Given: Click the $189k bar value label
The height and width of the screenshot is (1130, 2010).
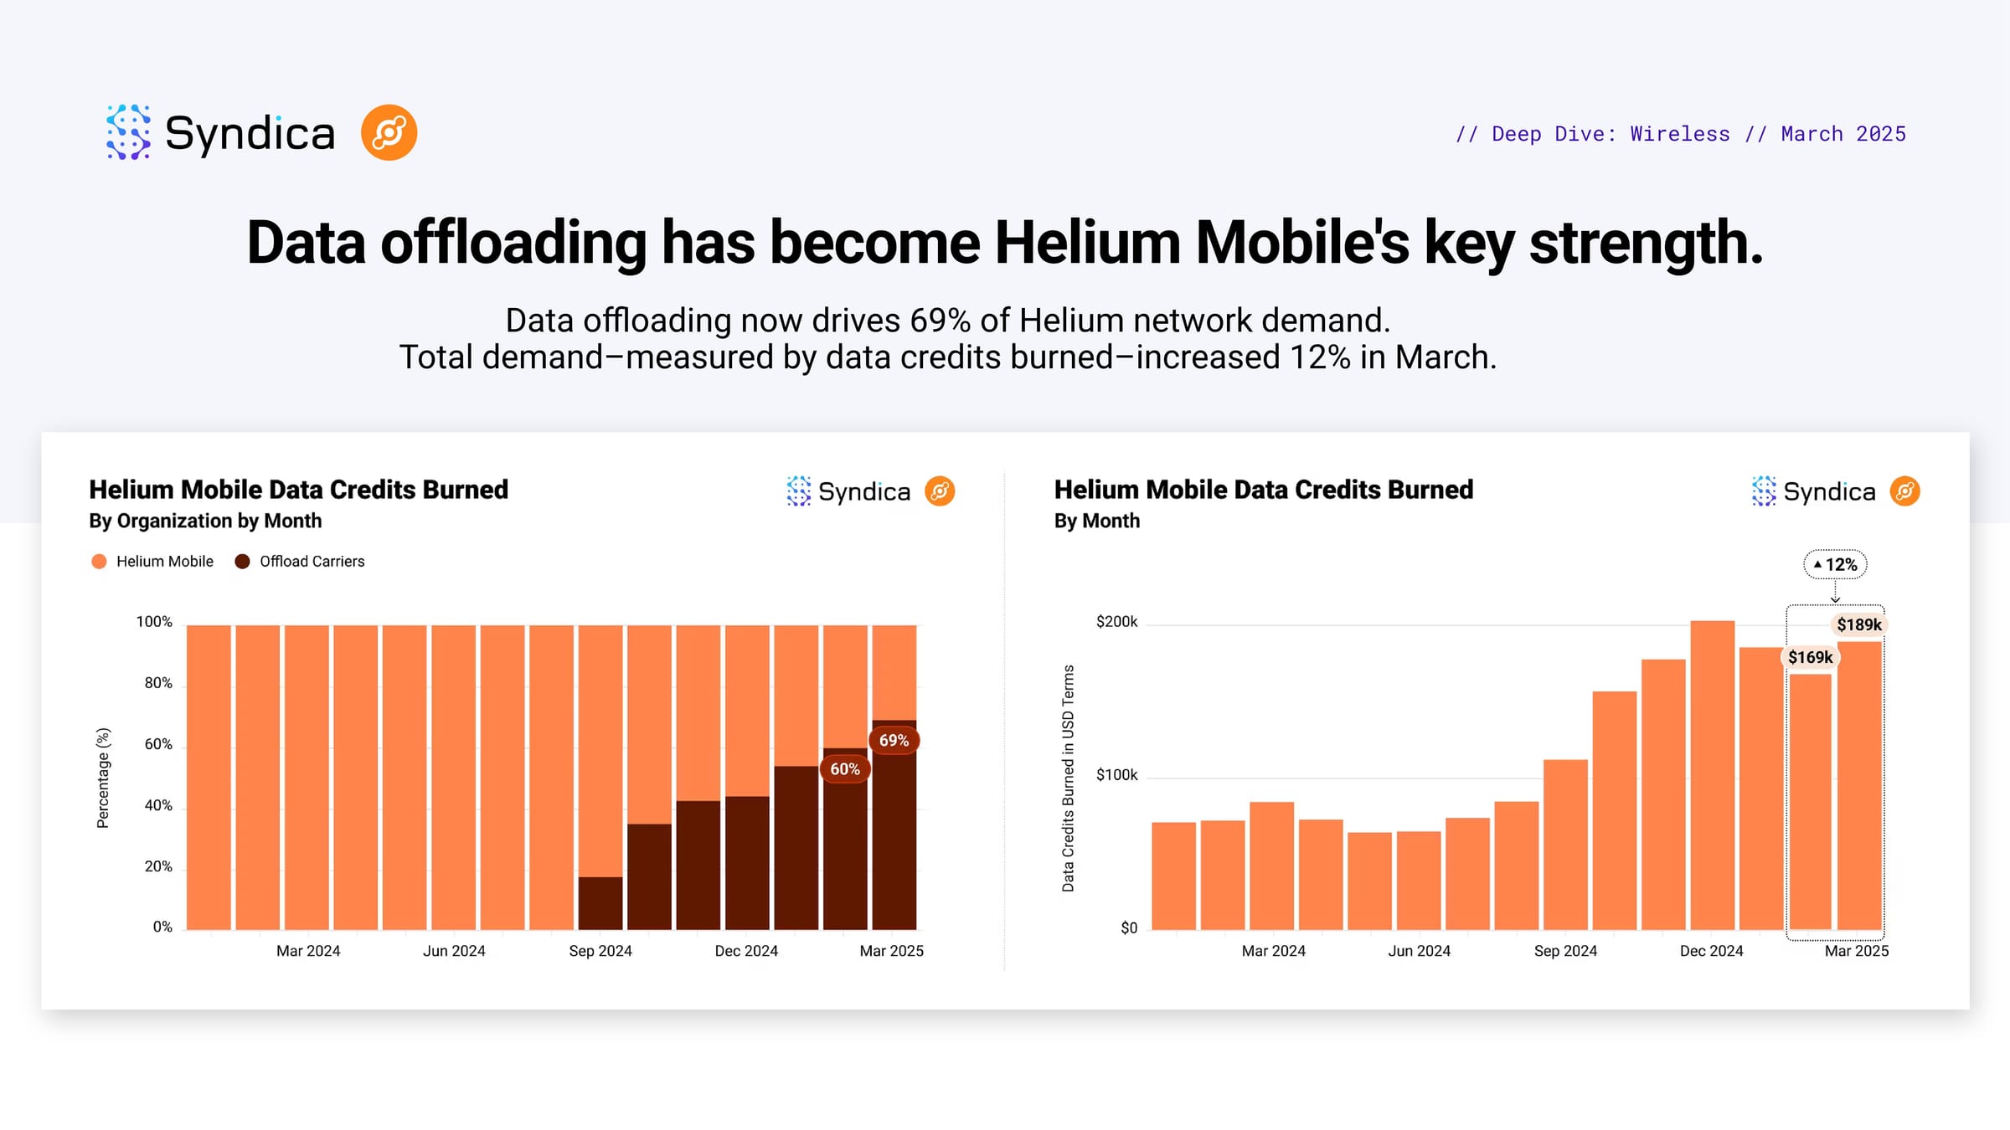Looking at the screenshot, I should [1858, 625].
